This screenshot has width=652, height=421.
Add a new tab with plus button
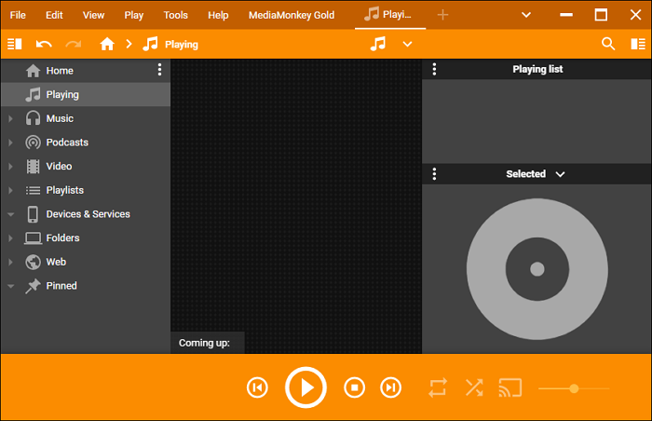442,15
